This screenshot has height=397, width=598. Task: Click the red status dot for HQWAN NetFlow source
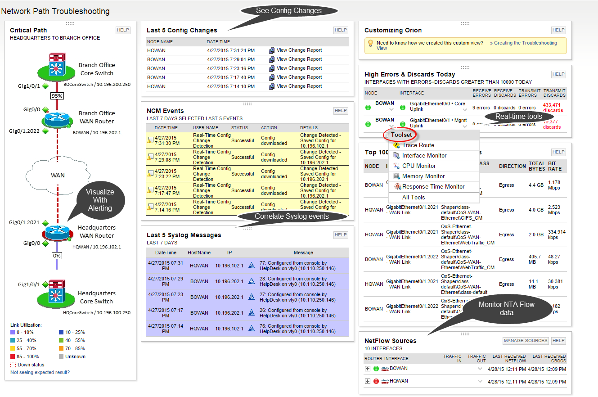pyautogui.click(x=376, y=381)
